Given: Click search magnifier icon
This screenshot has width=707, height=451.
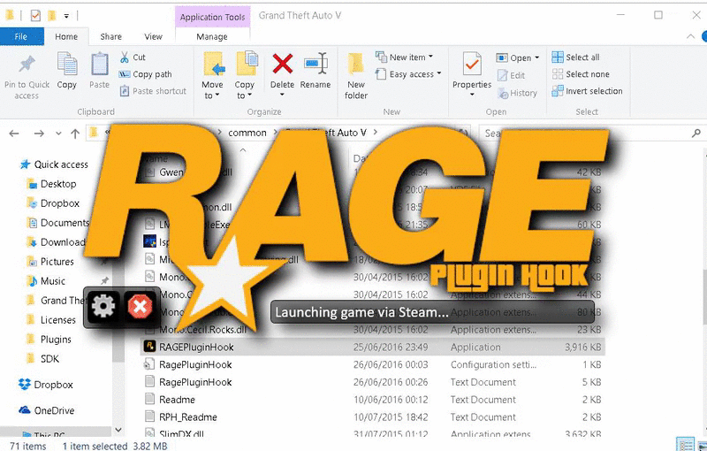Looking at the screenshot, I should click(696, 133).
